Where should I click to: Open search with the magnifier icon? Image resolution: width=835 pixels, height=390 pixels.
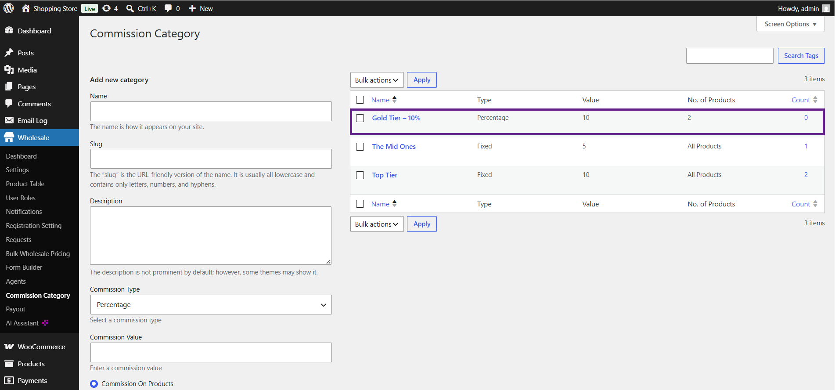pos(130,8)
